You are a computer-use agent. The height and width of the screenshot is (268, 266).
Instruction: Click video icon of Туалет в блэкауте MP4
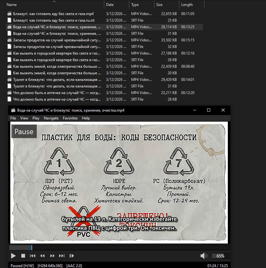coord(9,80)
